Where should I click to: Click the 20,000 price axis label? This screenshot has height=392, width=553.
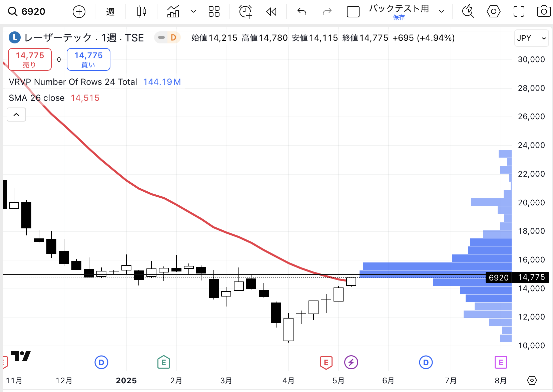(x=531, y=202)
